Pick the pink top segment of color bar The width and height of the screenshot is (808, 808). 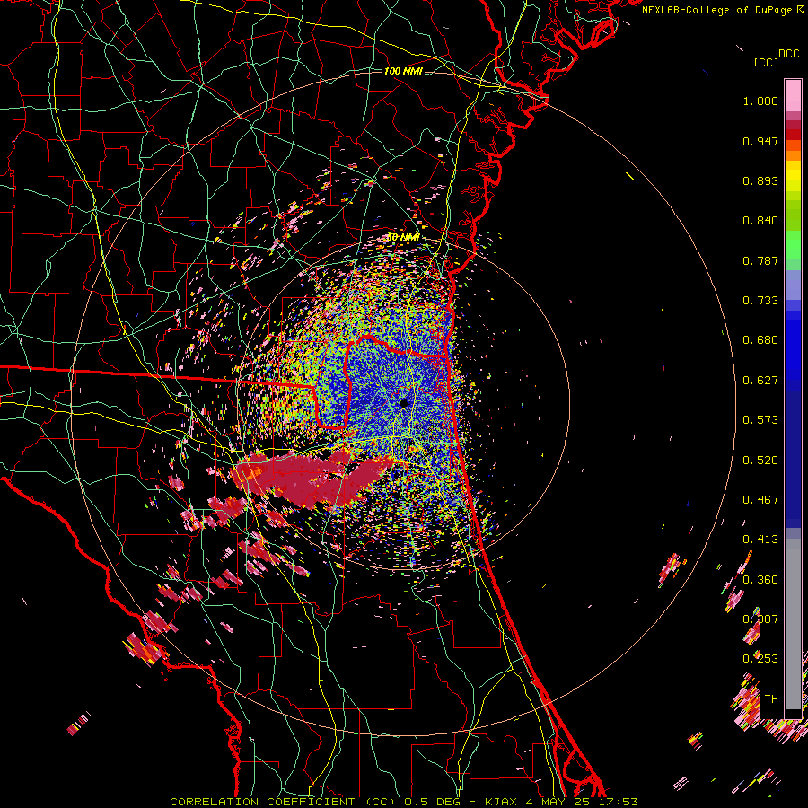pyautogui.click(x=793, y=95)
